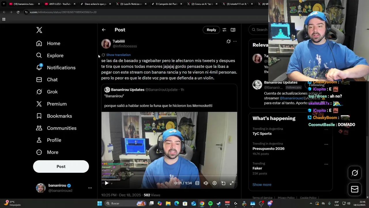This screenshot has height=208, width=369.
Task: Click the white Post button
Action: [61, 166]
